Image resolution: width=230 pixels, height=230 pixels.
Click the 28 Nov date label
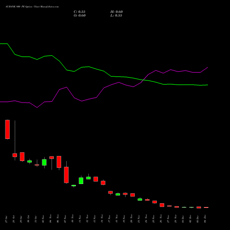pos(176,219)
